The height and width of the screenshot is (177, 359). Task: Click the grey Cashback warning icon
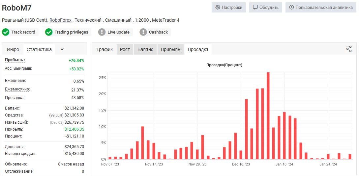coord(143,32)
